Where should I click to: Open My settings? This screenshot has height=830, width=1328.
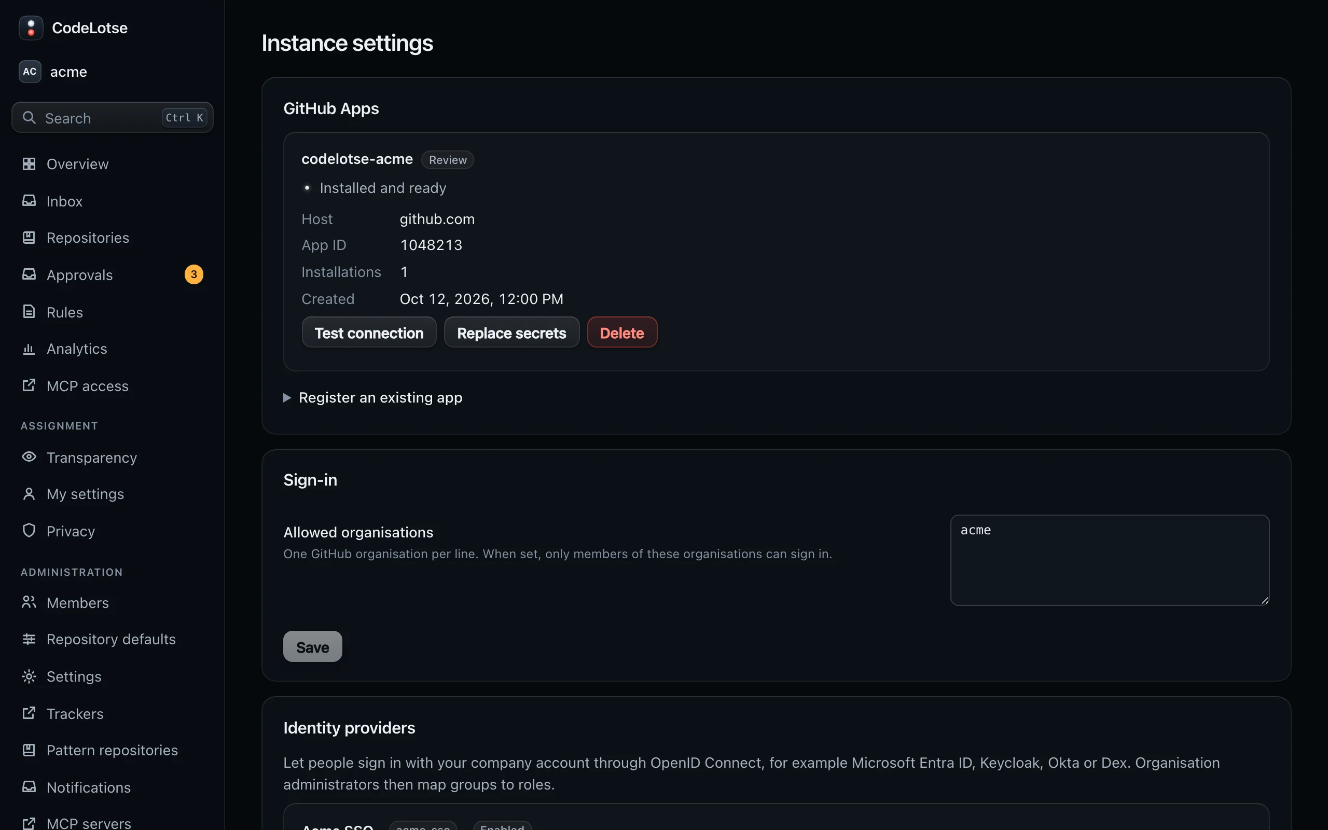point(113,494)
